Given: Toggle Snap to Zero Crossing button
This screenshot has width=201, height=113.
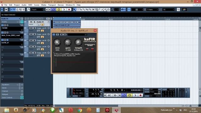Looking at the screenshot, I should tap(178, 10).
